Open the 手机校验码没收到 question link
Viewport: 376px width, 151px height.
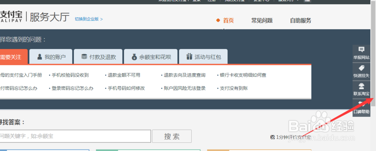point(70,75)
